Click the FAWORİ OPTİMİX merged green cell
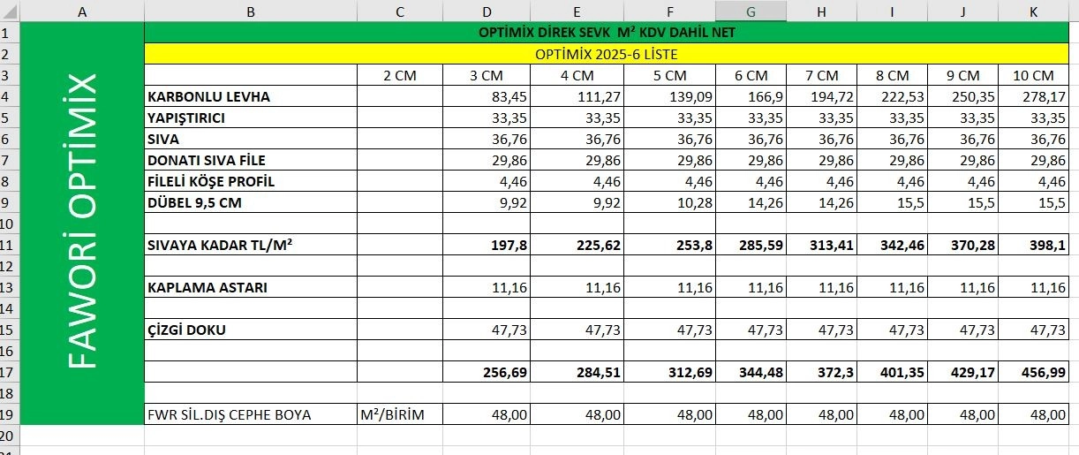The width and height of the screenshot is (1079, 455). (82, 224)
